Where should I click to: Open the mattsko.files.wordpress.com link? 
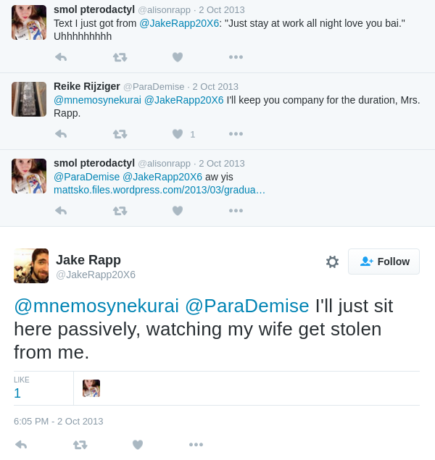click(159, 190)
